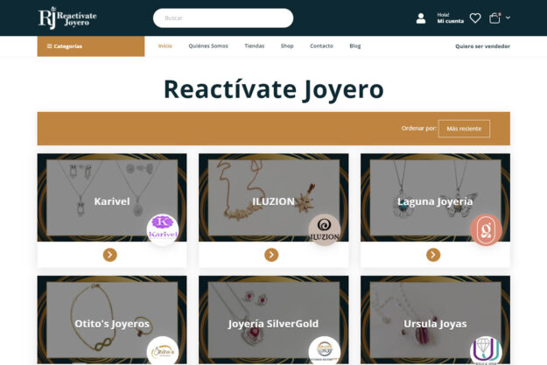Viewport: 547px width, 365px height.
Task: Open the Blog page
Action: tap(354, 46)
